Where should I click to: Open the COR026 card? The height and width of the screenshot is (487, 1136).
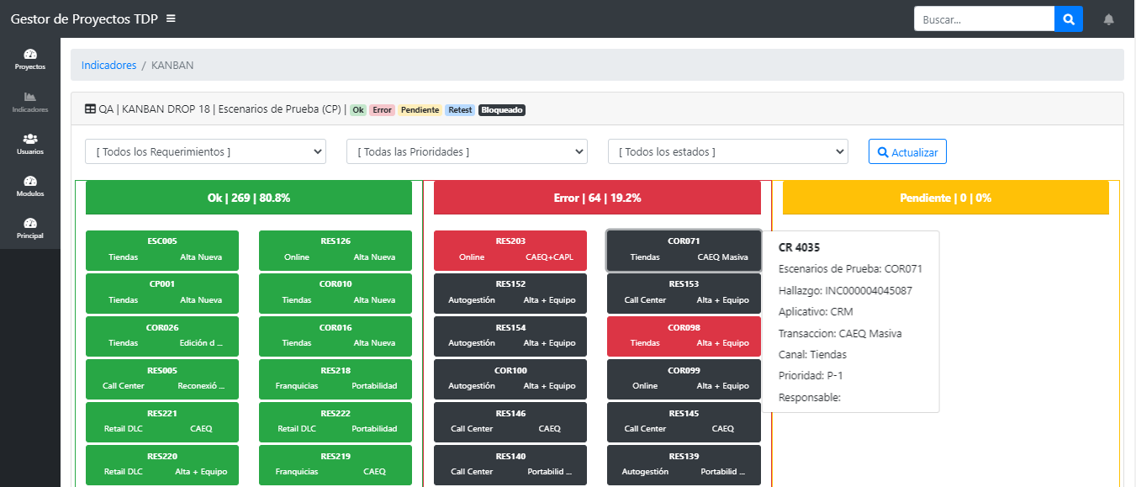pos(162,336)
